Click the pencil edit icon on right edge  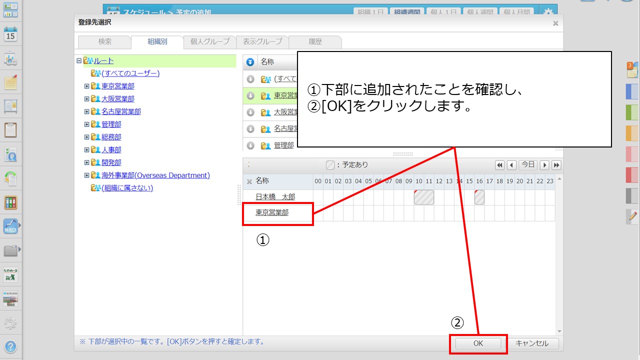[632, 216]
